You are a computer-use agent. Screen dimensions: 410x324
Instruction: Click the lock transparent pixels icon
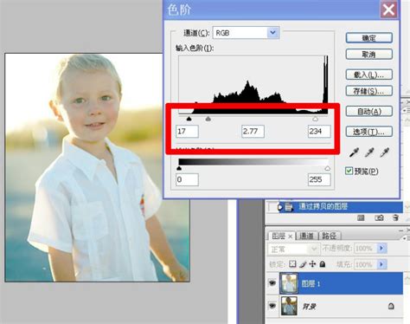point(292,264)
